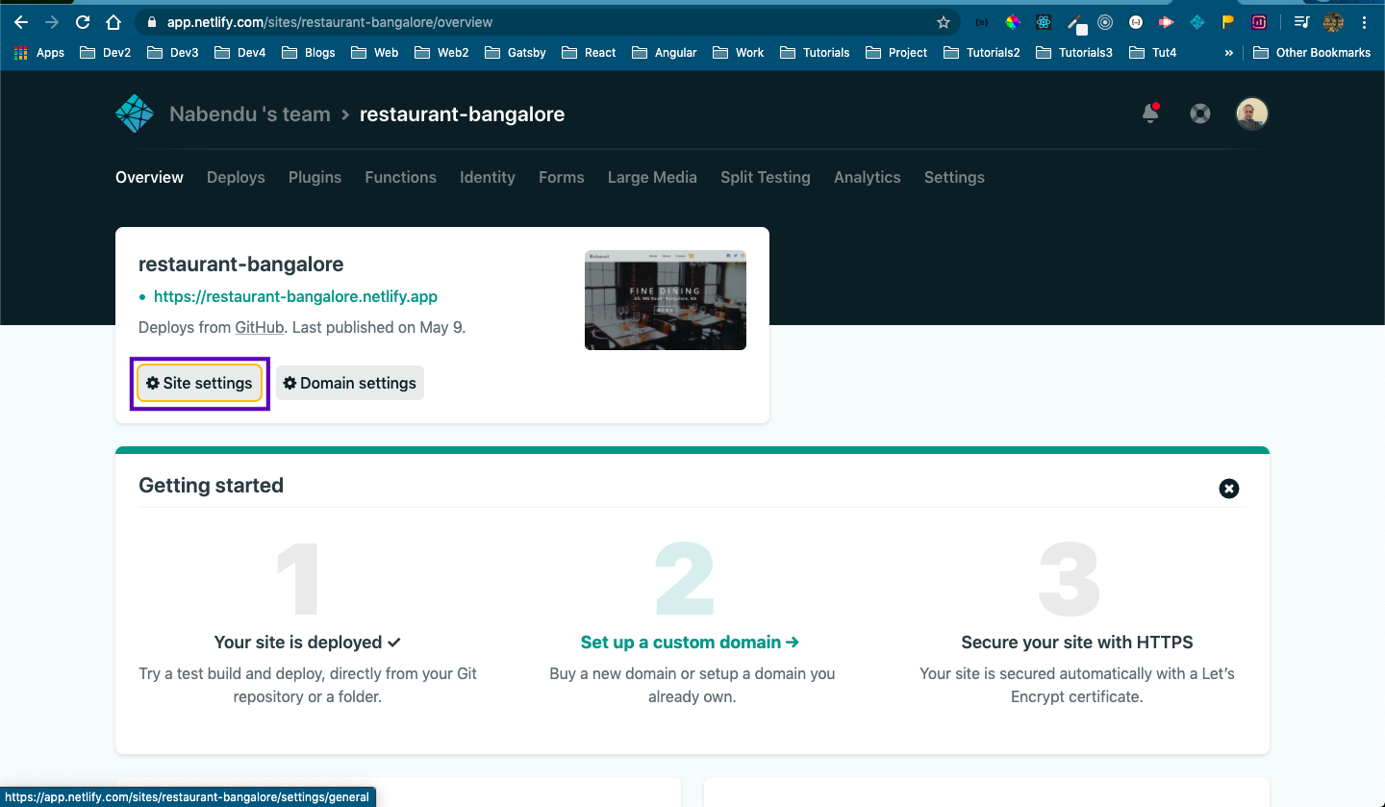
Task: Select the Overview tab
Action: tap(149, 177)
